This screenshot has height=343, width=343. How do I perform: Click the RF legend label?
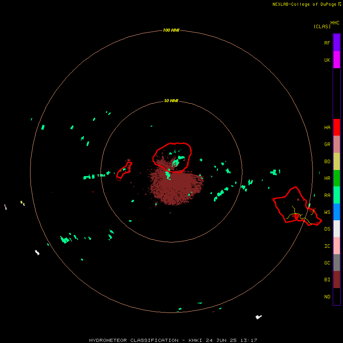point(327,43)
